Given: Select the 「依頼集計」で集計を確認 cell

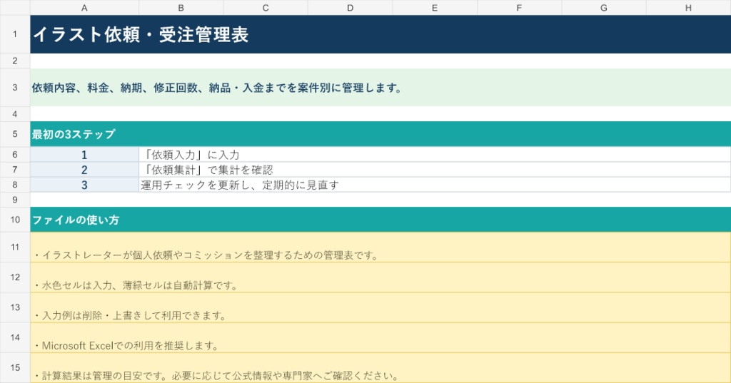Looking at the screenshot, I should (435, 170).
